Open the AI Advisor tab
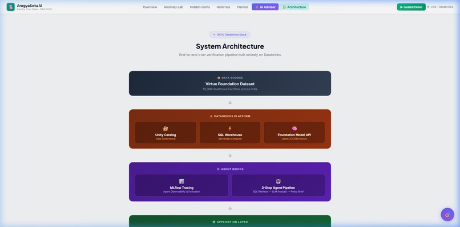The image size is (460, 227). [265, 7]
